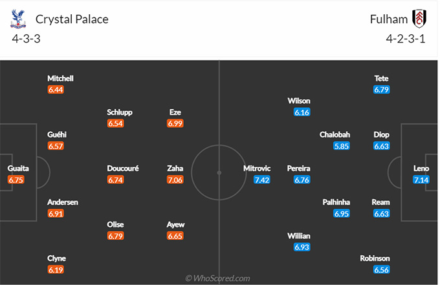
Task: Select Zaha's 7.06 rating badge
Action: [175, 180]
